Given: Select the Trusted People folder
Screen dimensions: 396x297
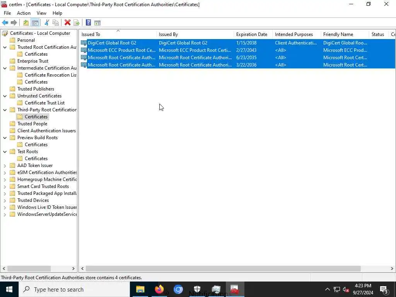Looking at the screenshot, I should tap(32, 124).
